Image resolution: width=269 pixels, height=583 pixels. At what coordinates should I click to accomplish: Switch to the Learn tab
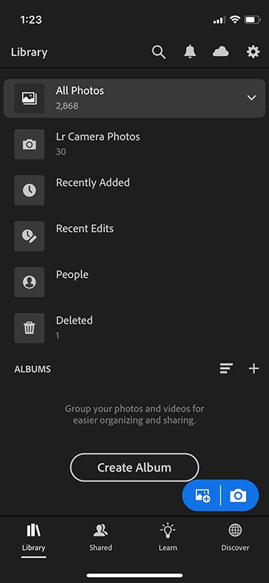(168, 537)
